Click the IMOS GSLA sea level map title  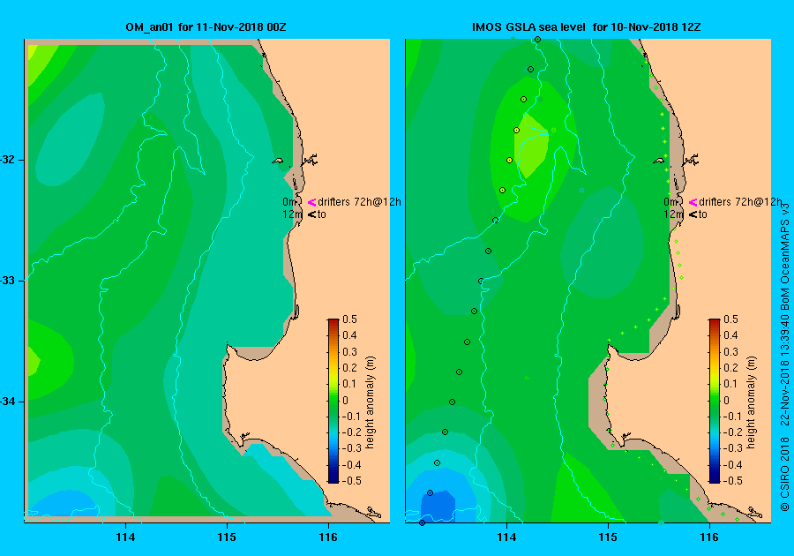click(586, 26)
